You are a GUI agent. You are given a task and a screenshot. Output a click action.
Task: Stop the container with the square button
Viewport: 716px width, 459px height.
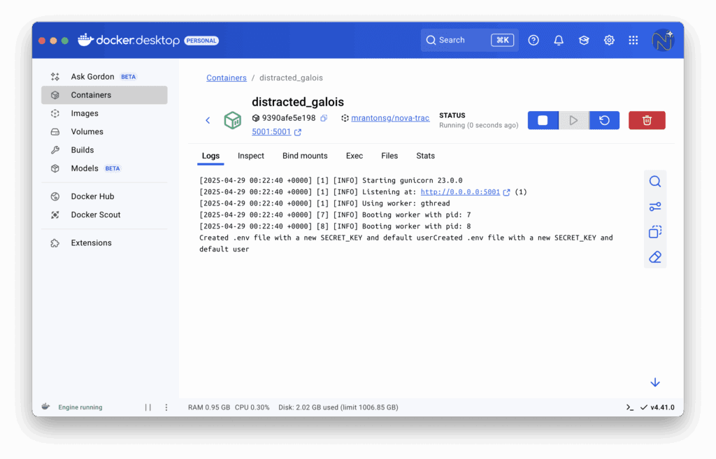pyautogui.click(x=543, y=120)
